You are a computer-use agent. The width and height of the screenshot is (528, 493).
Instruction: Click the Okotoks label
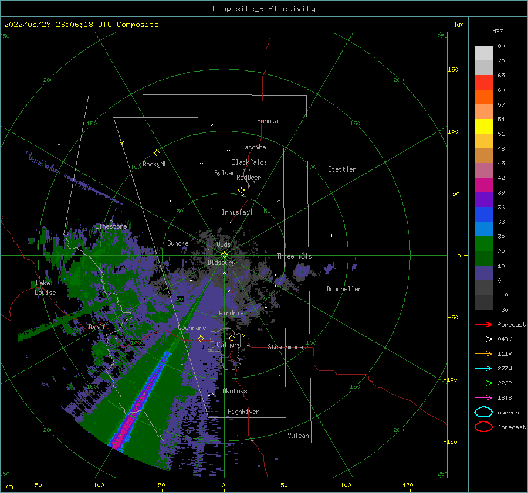235,391
